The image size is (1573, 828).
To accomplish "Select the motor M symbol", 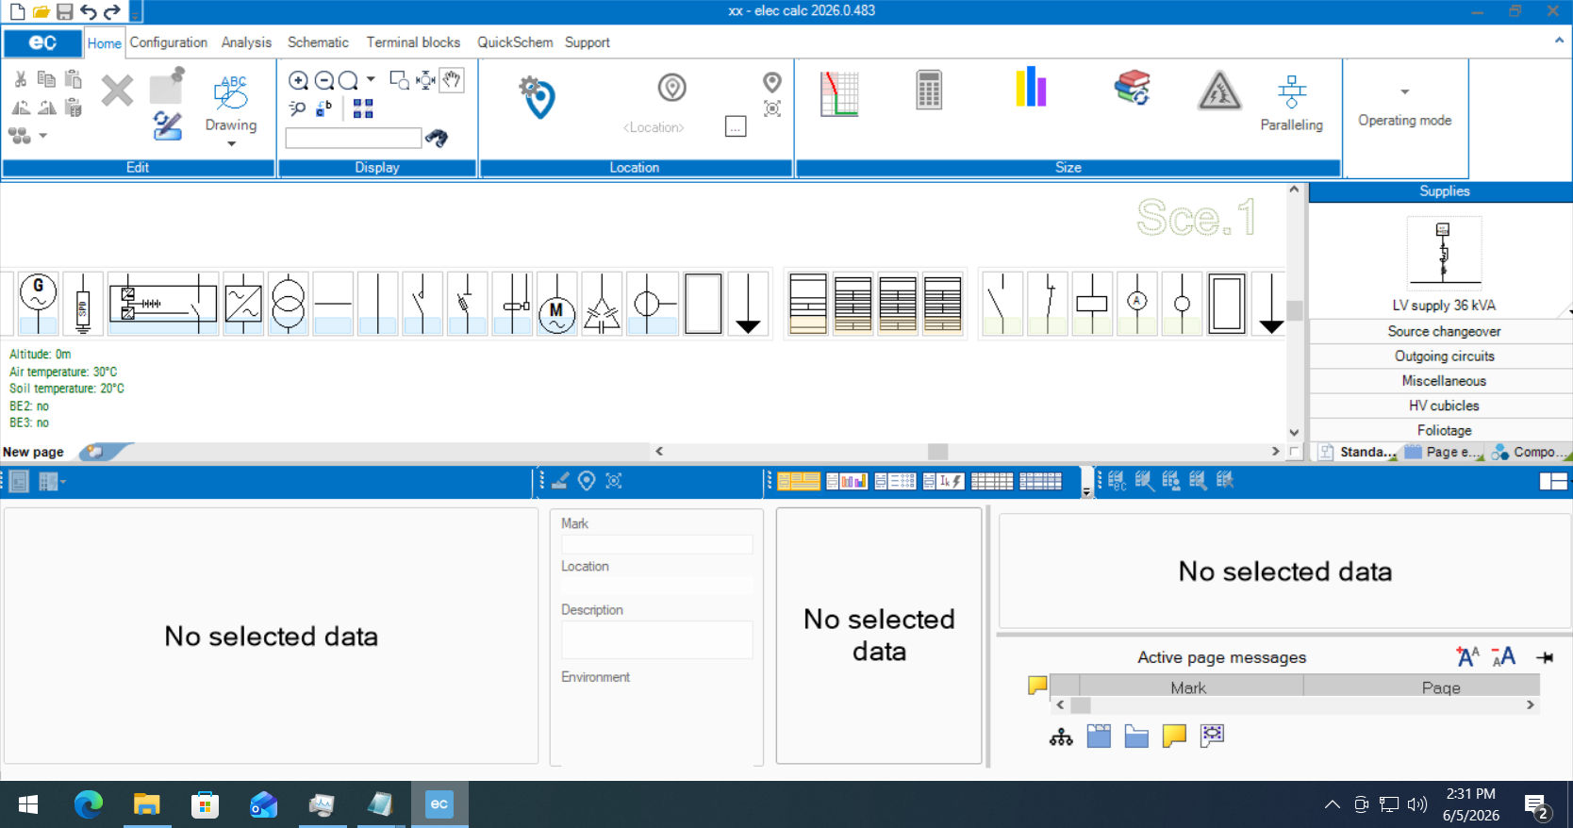I will click(x=557, y=304).
